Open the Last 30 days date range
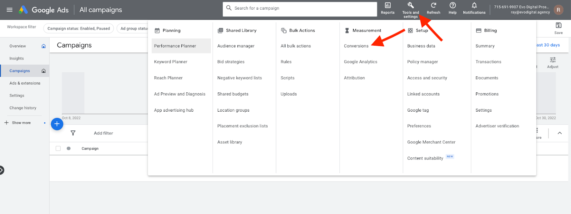This screenshot has width=571, height=214. point(548,45)
